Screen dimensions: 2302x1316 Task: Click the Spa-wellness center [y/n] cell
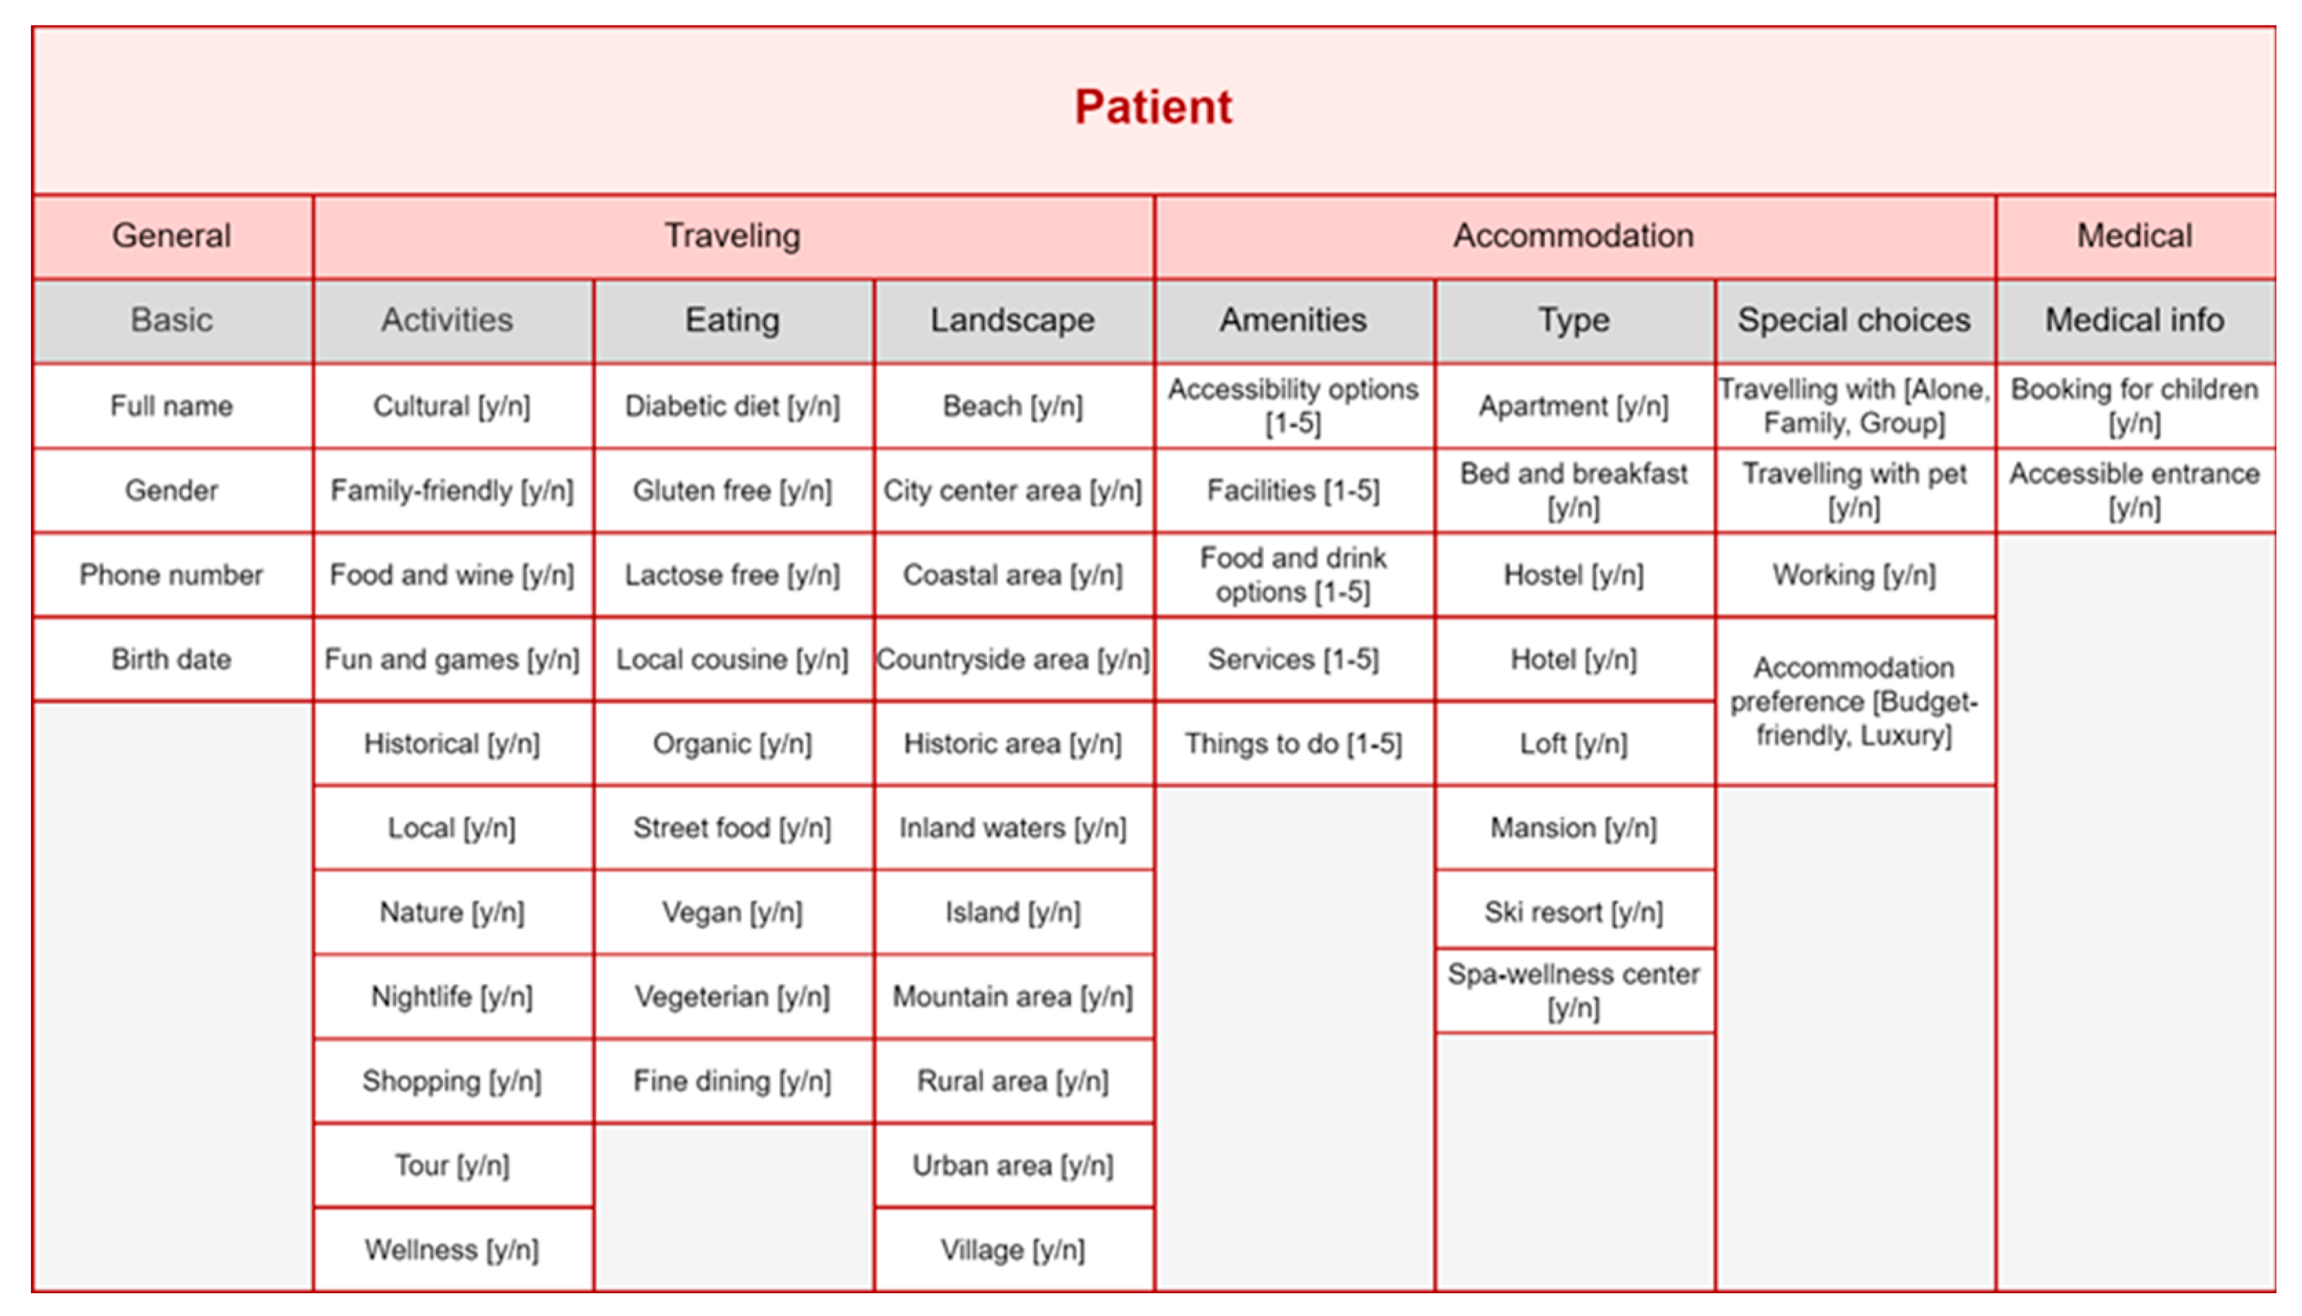coord(1574,991)
